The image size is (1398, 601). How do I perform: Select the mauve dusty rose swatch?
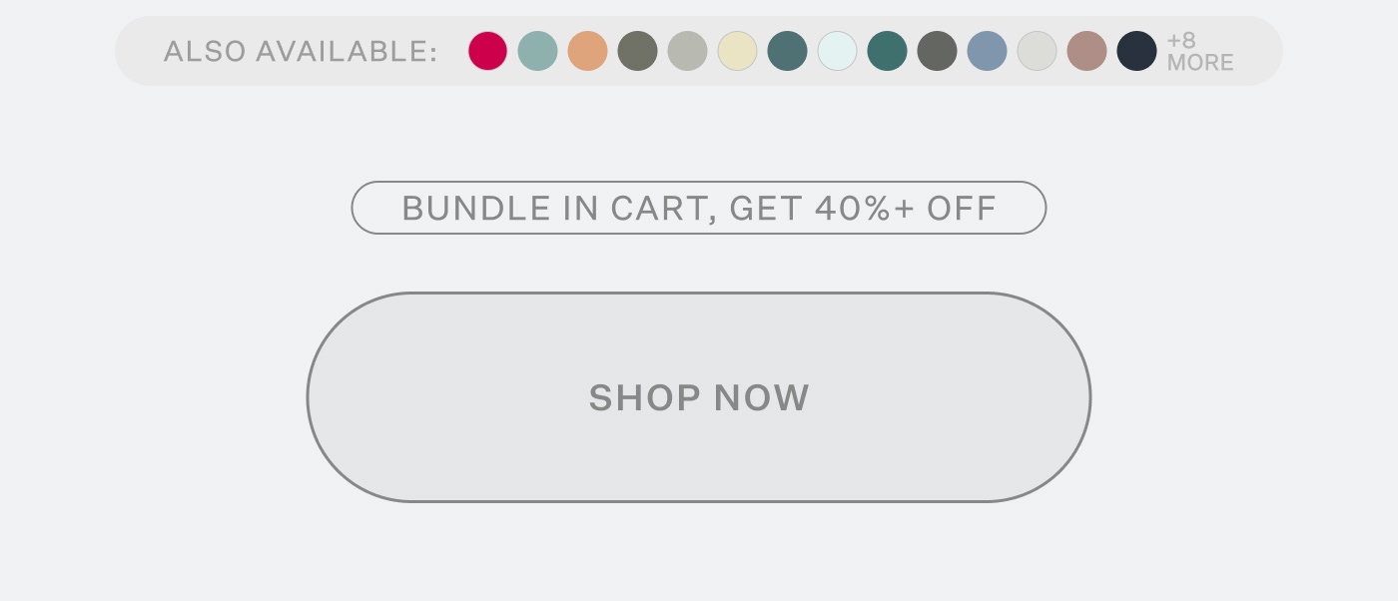click(1086, 51)
